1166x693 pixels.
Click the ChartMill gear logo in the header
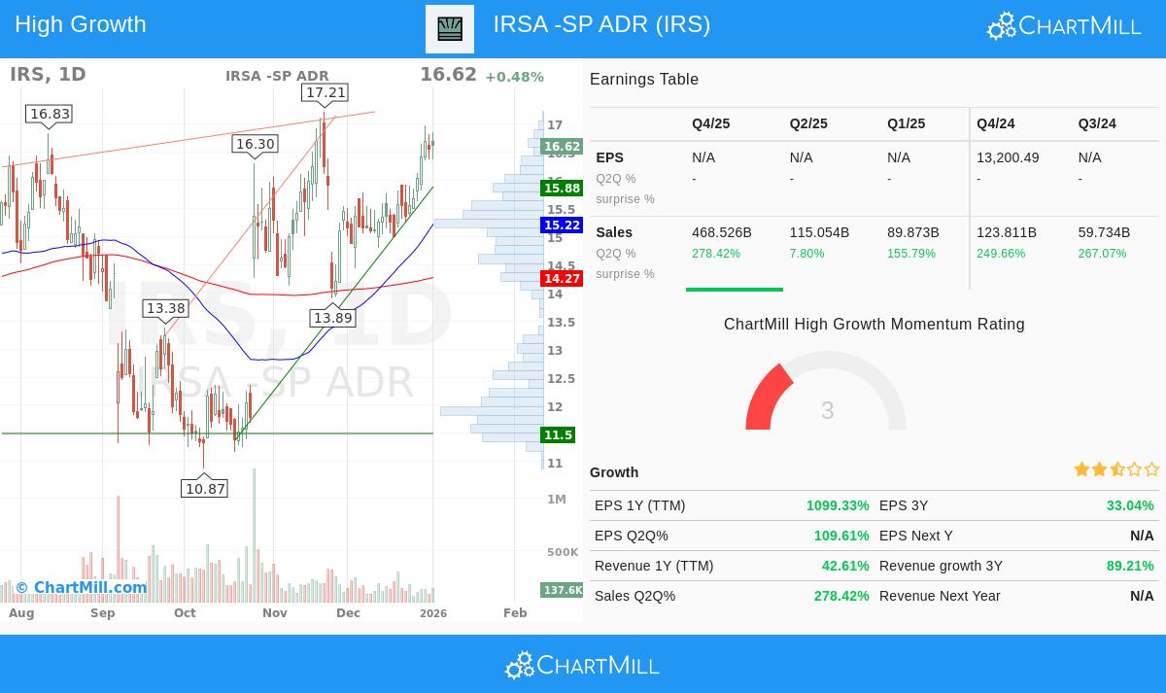[1001, 25]
